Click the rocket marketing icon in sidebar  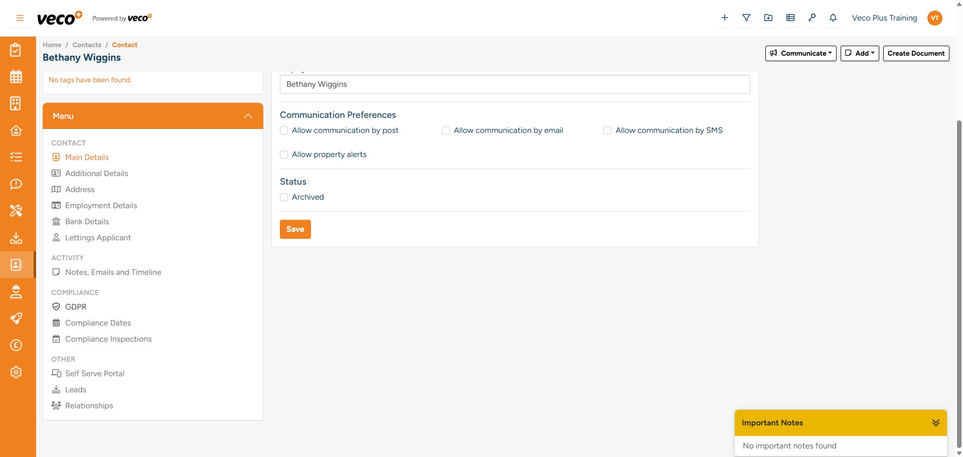[x=16, y=318]
